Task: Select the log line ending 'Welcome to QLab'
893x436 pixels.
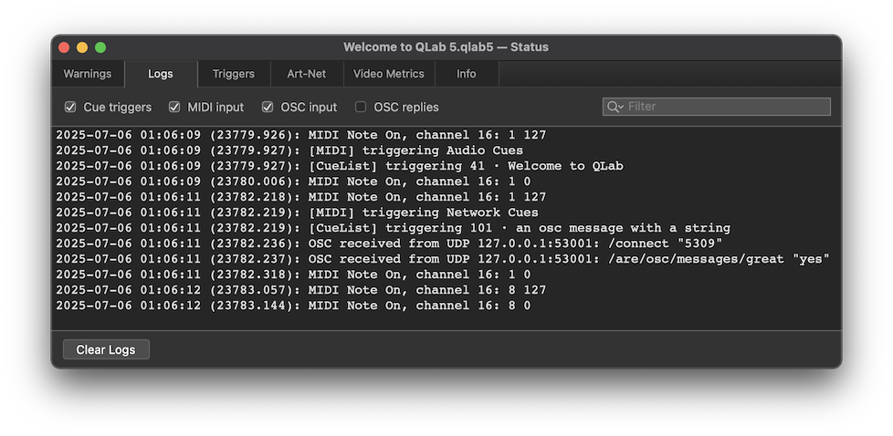Action: (x=340, y=166)
